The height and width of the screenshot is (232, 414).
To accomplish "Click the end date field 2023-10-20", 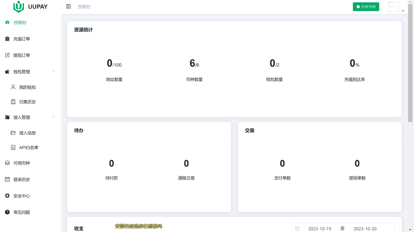I will click(365, 229).
